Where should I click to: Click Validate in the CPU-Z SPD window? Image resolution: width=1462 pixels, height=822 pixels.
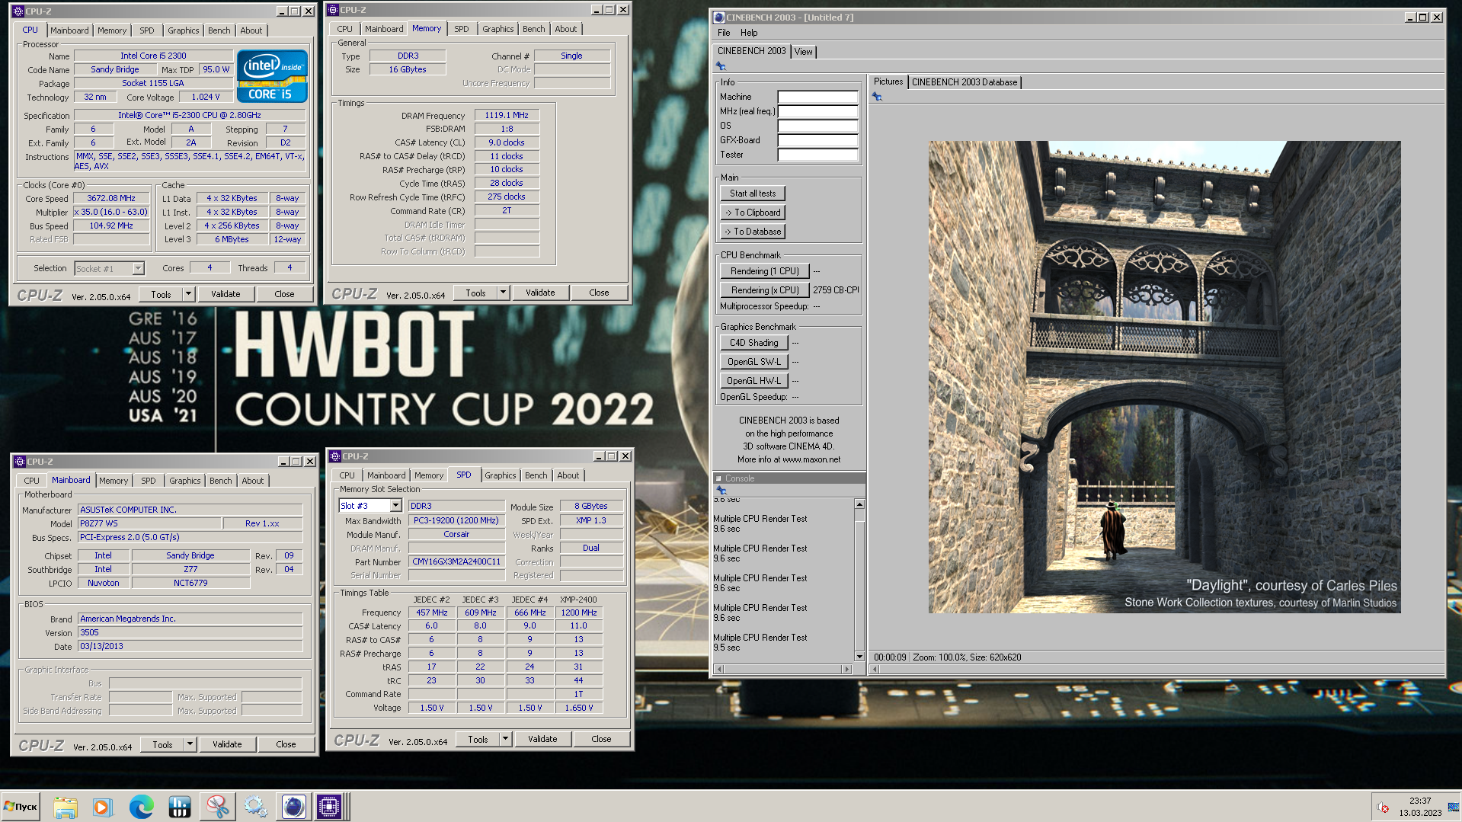click(542, 739)
